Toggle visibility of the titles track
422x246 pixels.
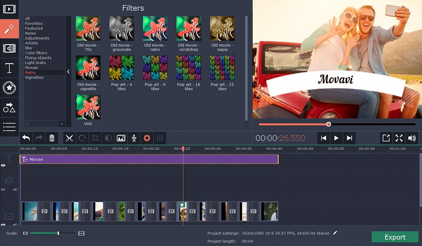coord(3,165)
